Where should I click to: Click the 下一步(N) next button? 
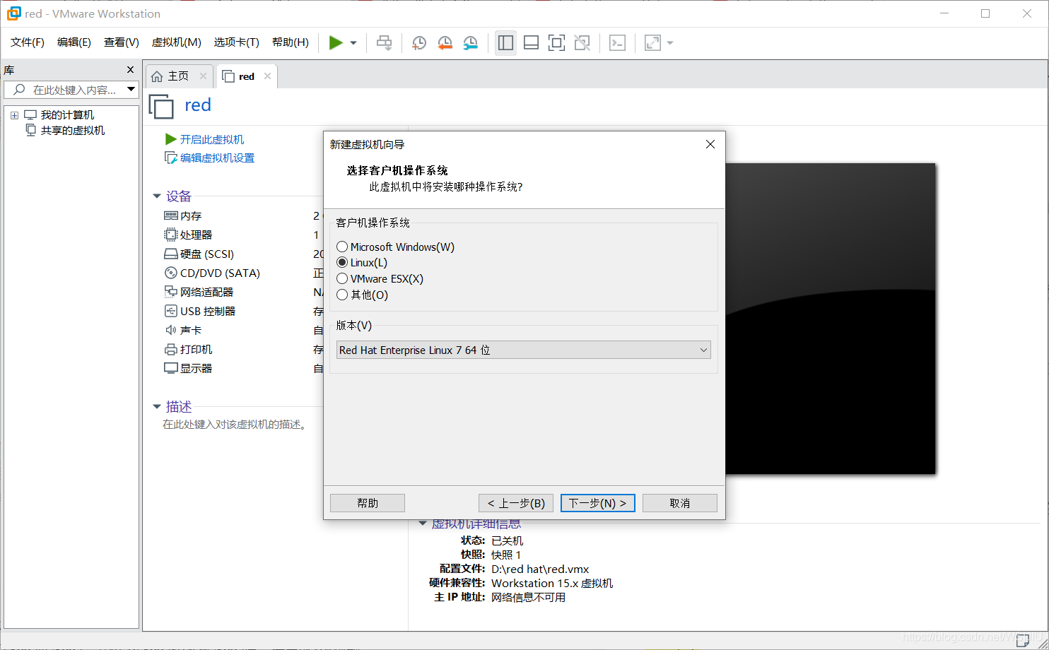pyautogui.click(x=598, y=503)
